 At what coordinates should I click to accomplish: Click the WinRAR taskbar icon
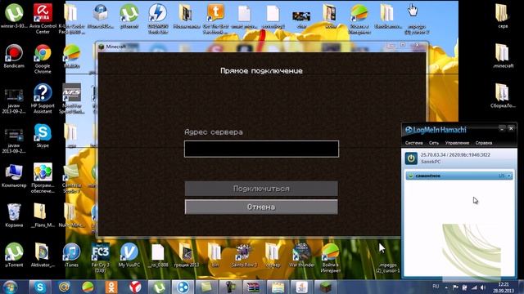click(x=254, y=287)
